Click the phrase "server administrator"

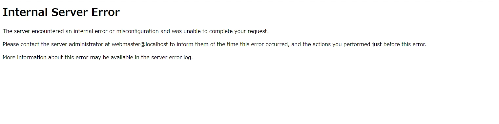pos(77,44)
